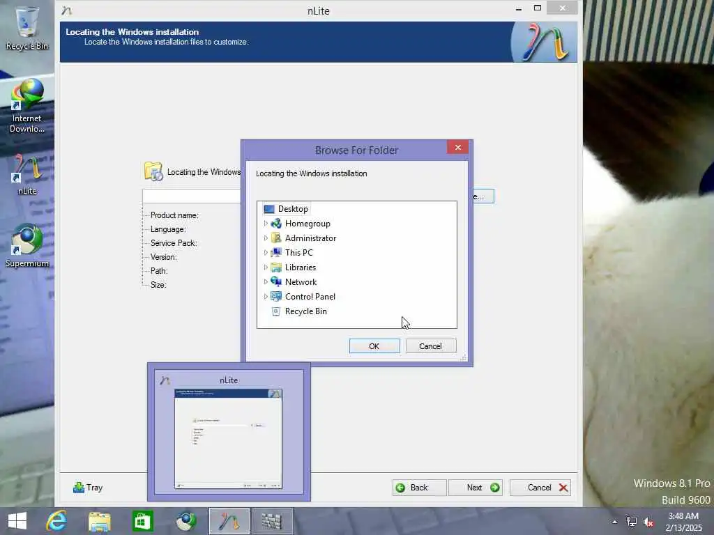Screen dimensions: 714x535
Task: Maximize the nLite window
Action: coord(538,8)
